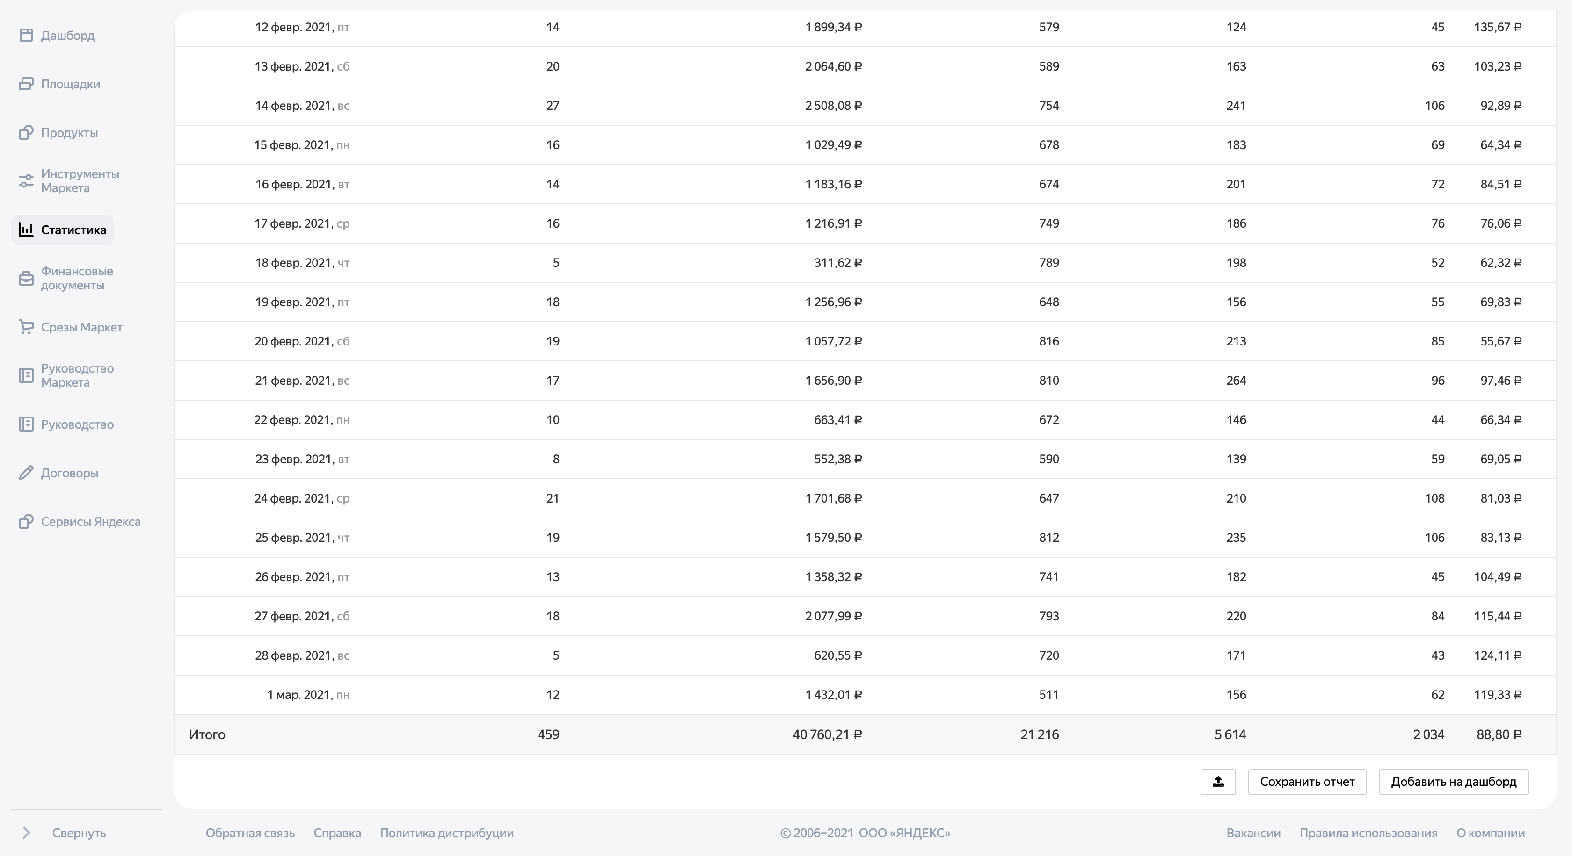Go to Сервисы Яндекса menu item
1572x856 pixels.
tap(90, 522)
